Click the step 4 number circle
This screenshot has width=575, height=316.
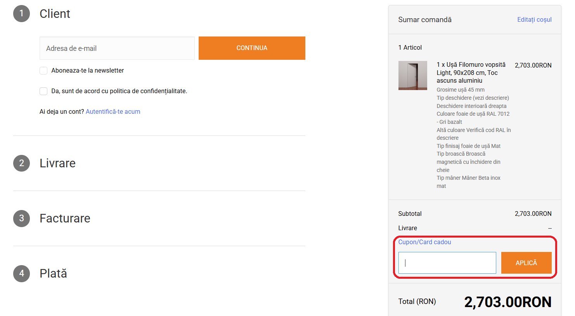[x=22, y=273]
